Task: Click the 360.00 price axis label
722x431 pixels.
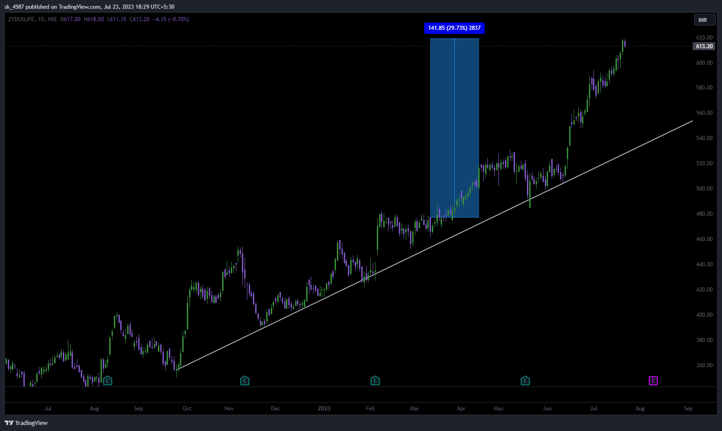Action: tap(704, 365)
